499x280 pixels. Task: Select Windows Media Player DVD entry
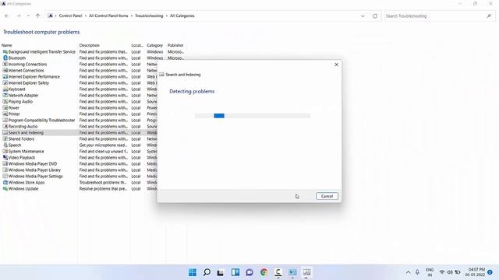[33, 164]
